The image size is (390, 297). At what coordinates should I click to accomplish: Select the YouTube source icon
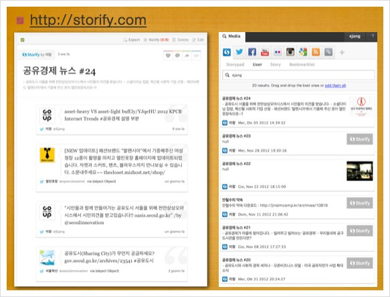pyautogui.click(x=265, y=52)
